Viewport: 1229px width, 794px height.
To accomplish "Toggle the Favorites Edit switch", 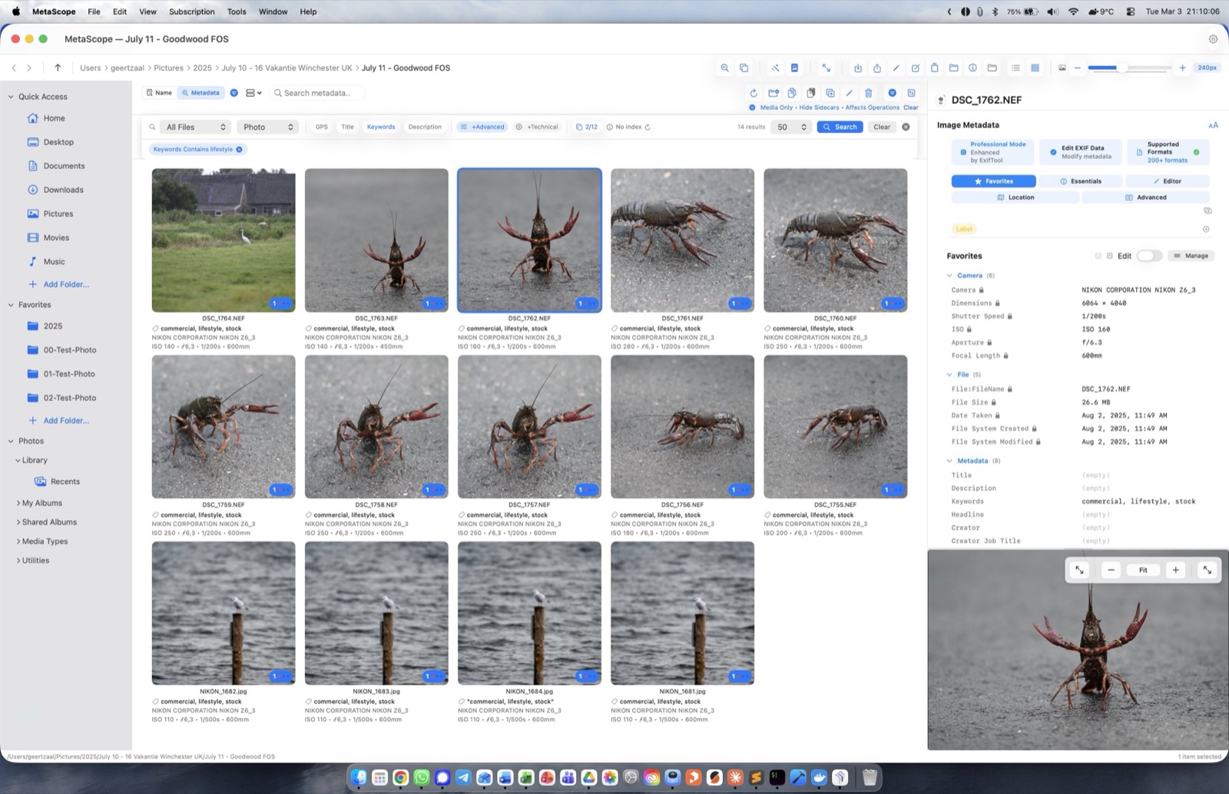I will point(1148,256).
